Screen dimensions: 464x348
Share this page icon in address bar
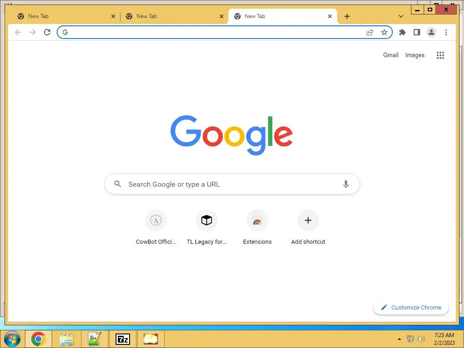pyautogui.click(x=370, y=32)
